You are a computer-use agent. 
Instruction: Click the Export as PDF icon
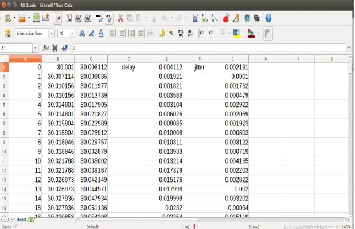pyautogui.click(x=69, y=18)
